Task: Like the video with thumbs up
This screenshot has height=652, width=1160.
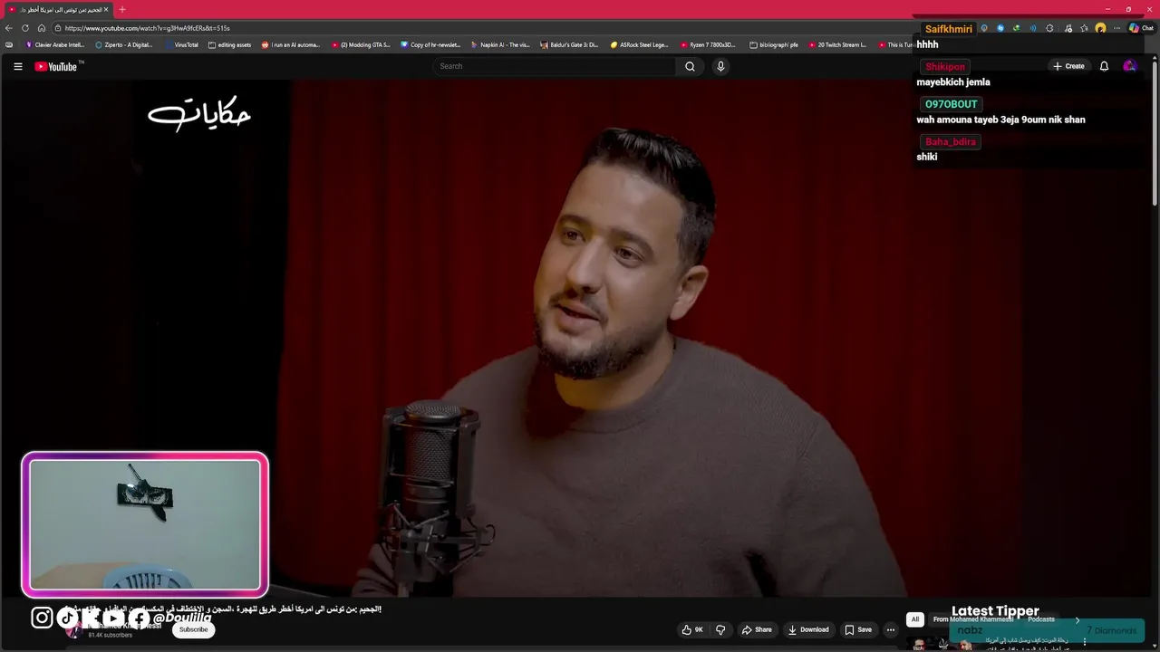Action: point(692,629)
